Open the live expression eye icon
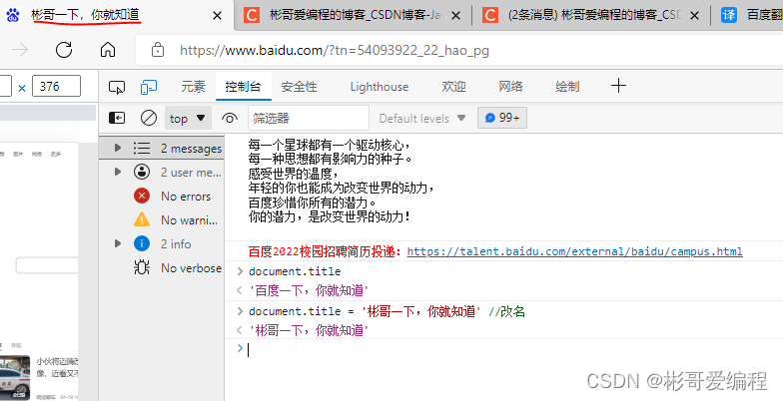Screen dimensions: 783x401 coord(230,118)
